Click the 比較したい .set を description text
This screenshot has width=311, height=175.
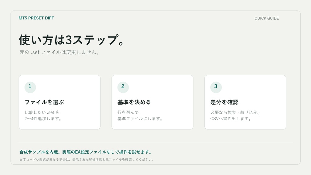click(42, 112)
